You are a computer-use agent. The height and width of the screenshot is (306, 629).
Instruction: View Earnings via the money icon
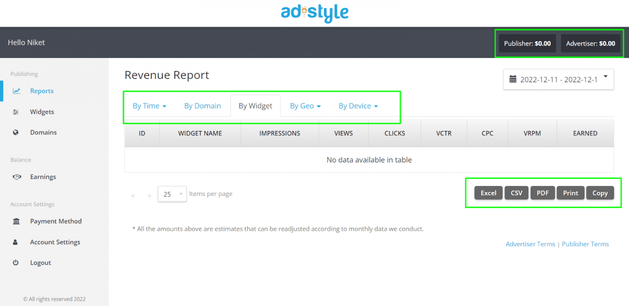16,177
